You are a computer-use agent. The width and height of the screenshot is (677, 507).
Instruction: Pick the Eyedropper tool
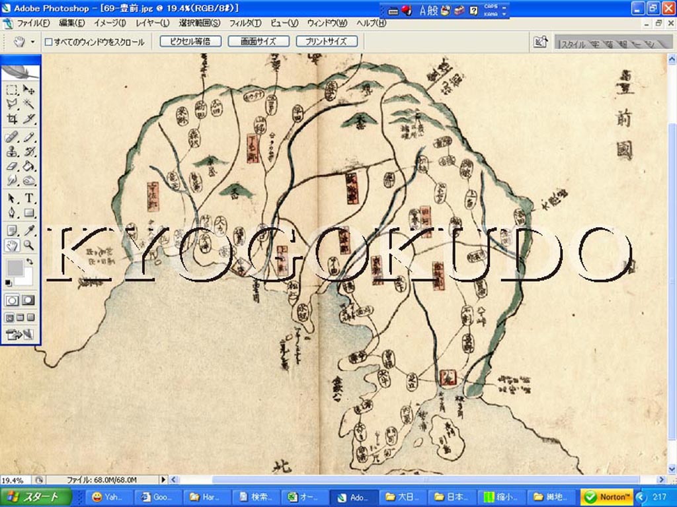[28, 230]
